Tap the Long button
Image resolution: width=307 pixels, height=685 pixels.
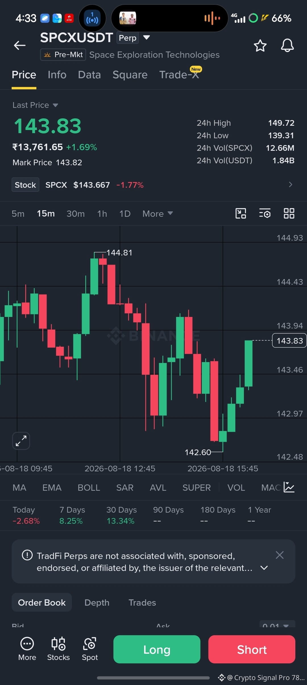tap(157, 649)
